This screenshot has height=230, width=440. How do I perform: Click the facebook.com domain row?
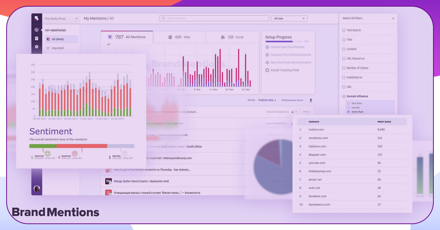click(x=352, y=196)
